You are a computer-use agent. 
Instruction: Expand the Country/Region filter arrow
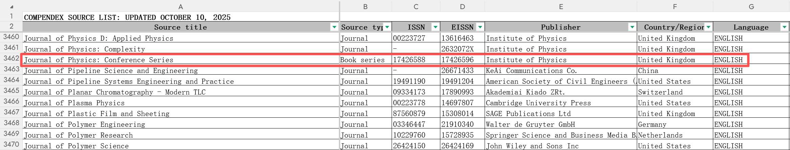point(708,27)
